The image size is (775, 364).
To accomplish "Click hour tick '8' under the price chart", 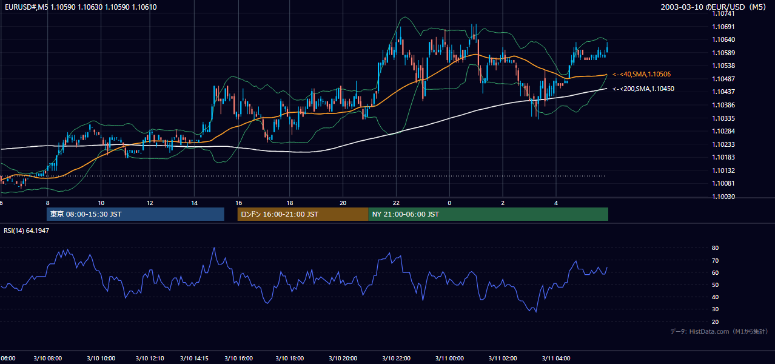I will pyautogui.click(x=47, y=203).
